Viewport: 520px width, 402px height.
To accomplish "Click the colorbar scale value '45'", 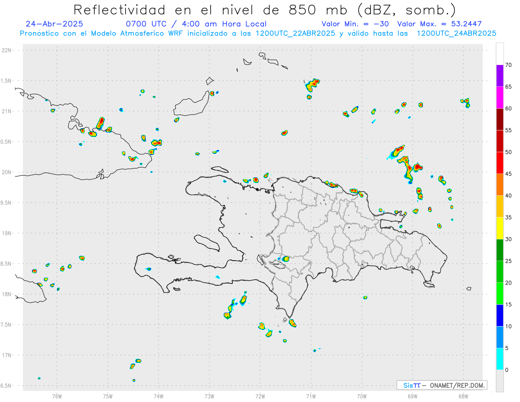I will click(509, 174).
